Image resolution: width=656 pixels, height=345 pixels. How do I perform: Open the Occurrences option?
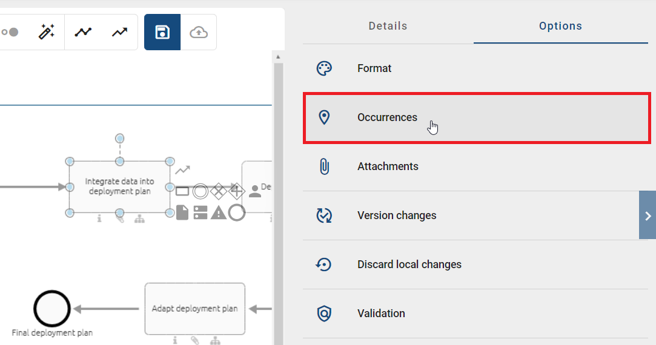point(477,117)
